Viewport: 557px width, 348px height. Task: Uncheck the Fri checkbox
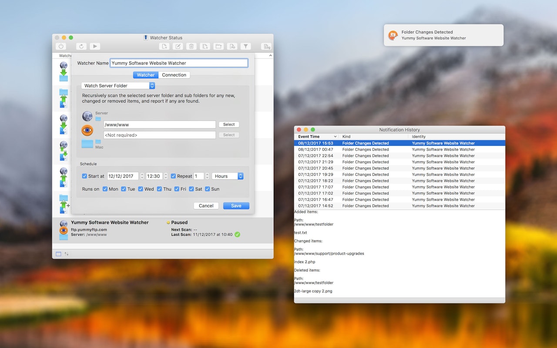[177, 189]
